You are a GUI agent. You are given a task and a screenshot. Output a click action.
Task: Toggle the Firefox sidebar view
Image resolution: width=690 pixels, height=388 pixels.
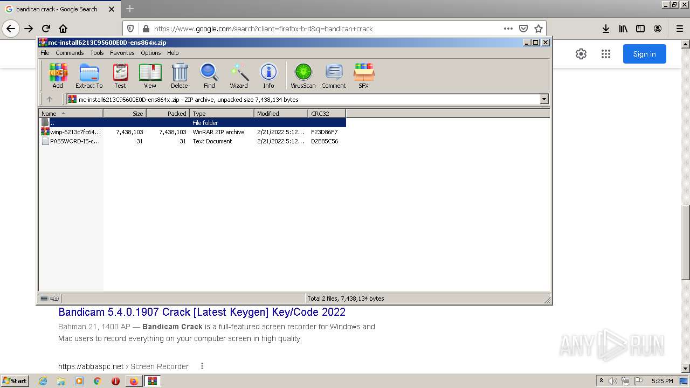pos(640,29)
